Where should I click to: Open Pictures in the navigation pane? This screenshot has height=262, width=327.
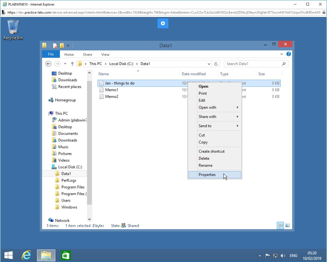62,154
